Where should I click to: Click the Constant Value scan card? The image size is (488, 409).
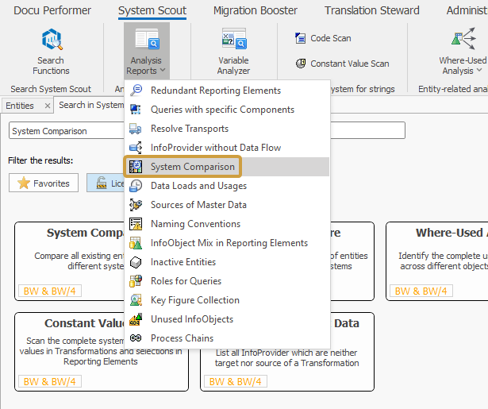click(x=71, y=351)
